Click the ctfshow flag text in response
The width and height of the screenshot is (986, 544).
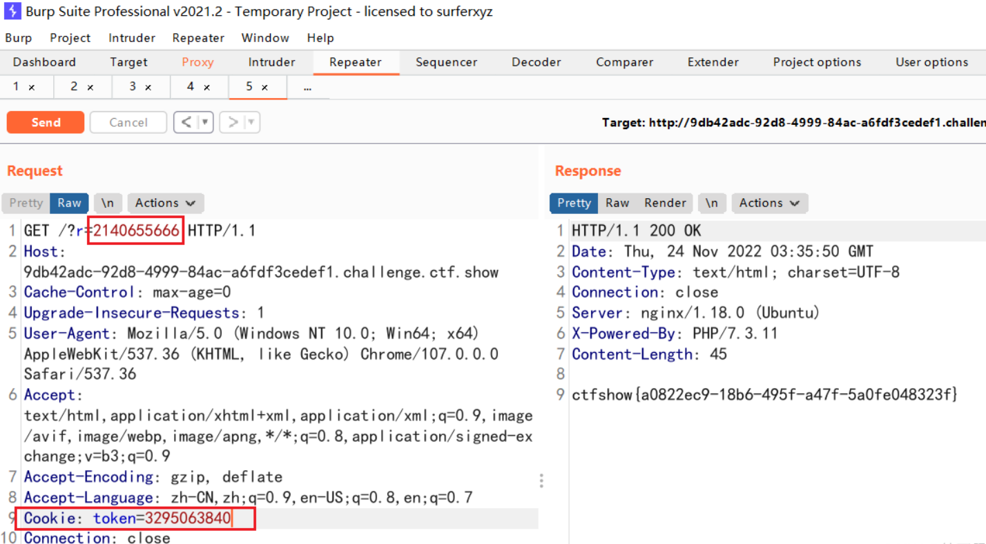click(x=765, y=395)
